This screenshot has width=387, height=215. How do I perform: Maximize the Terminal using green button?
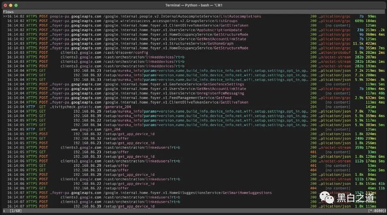[16, 5]
